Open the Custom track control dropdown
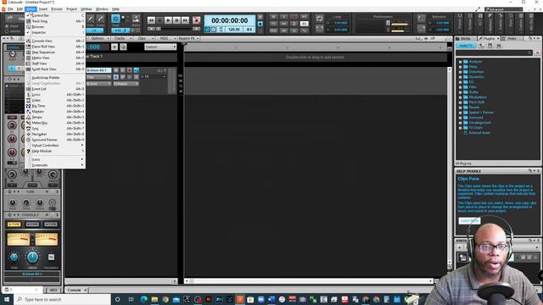The height and width of the screenshot is (305, 543). (x=160, y=47)
